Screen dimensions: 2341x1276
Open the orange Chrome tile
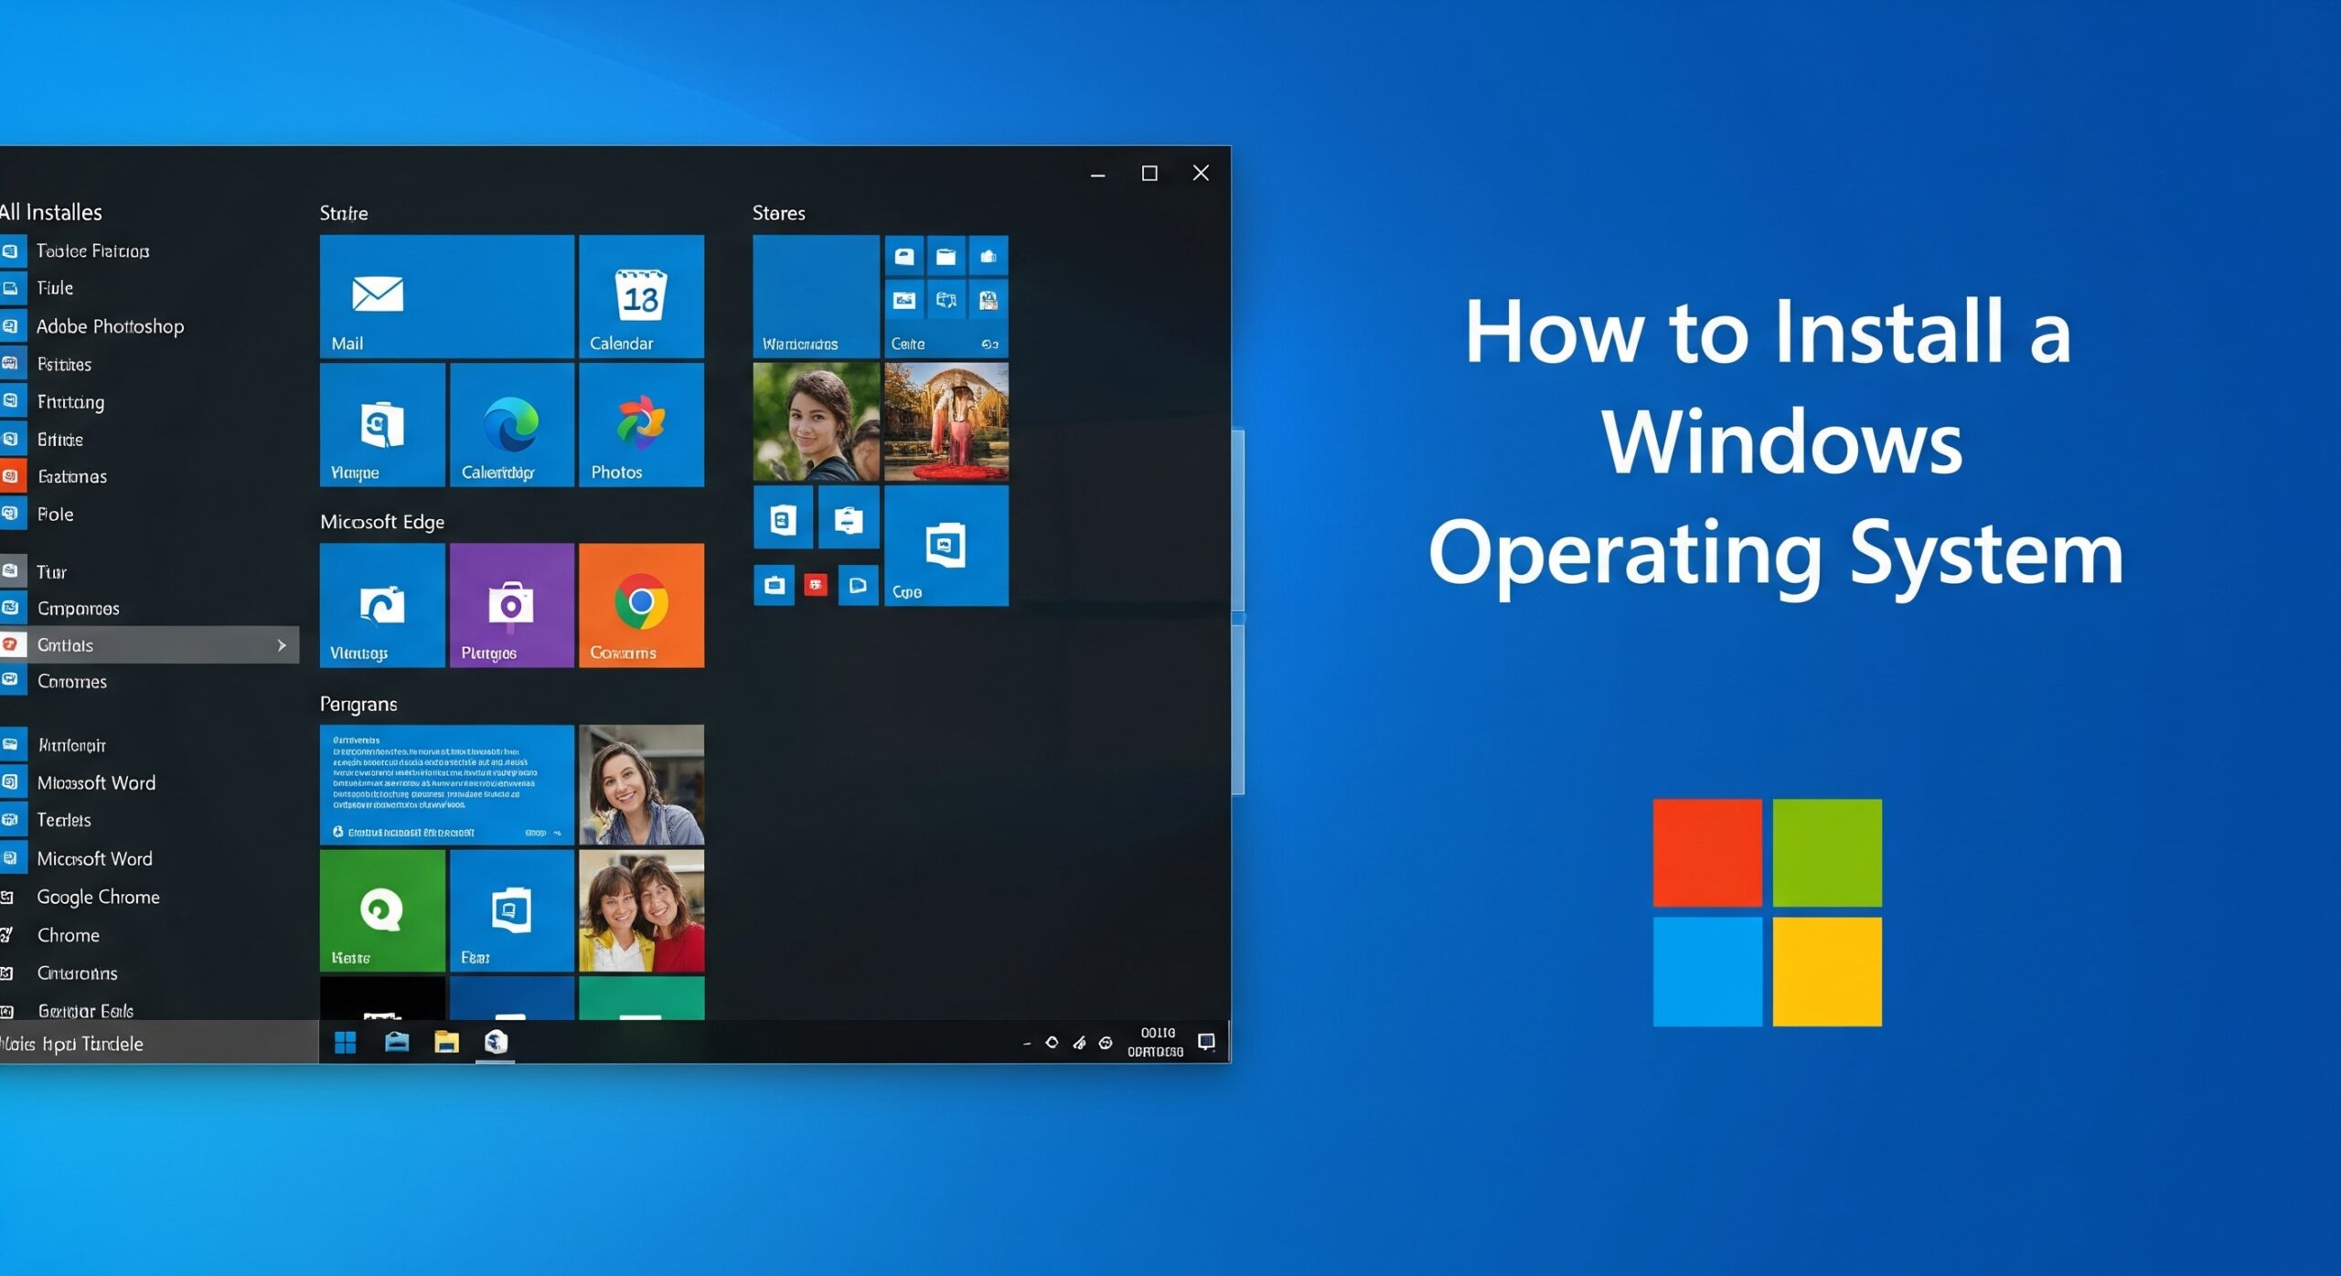(641, 605)
